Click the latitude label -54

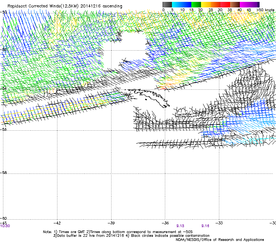click(x=3, y=88)
